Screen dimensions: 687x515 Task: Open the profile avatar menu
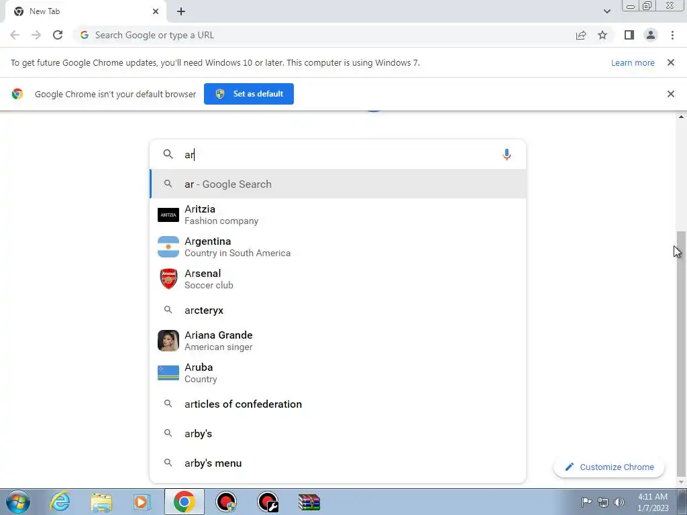[x=651, y=35]
